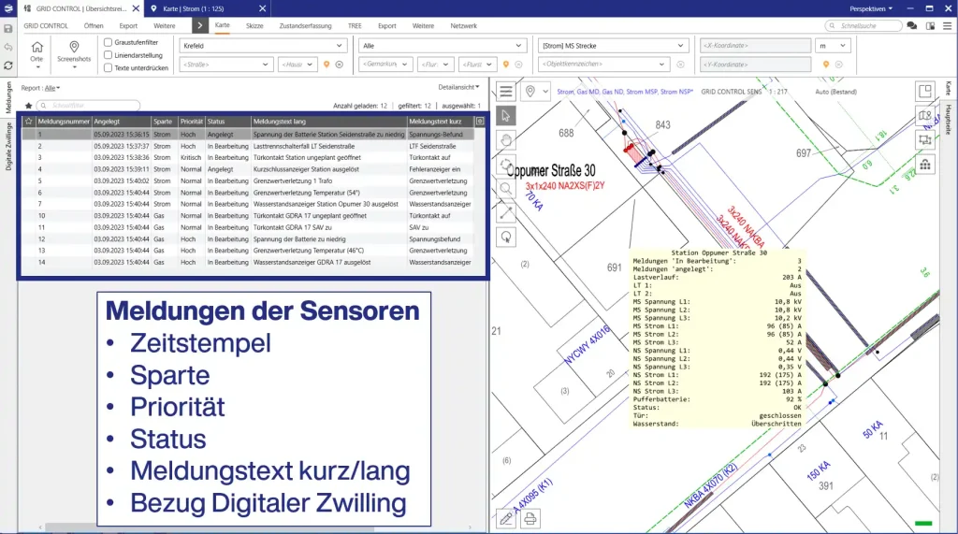Open the Orte home icon
The height and width of the screenshot is (534, 958).
point(36,53)
